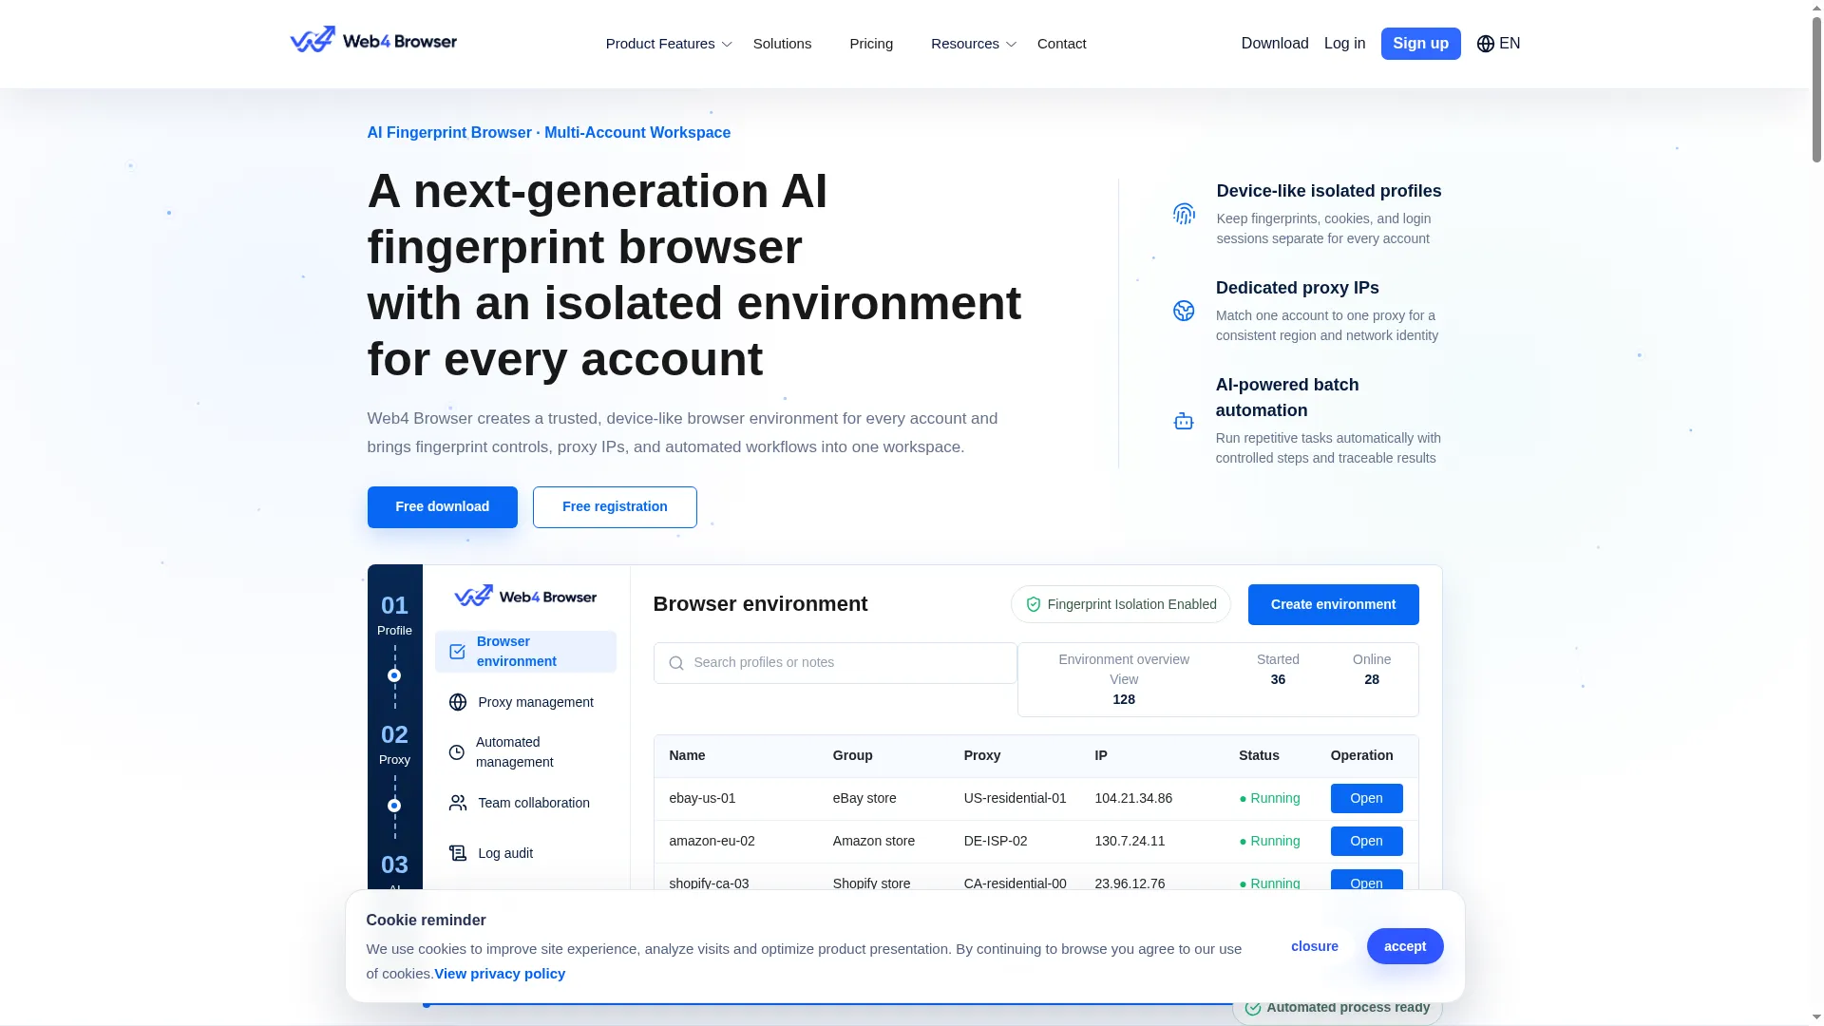Click the Running status for amazon-eu-02
Viewport: 1824px width, 1026px height.
(1269, 842)
